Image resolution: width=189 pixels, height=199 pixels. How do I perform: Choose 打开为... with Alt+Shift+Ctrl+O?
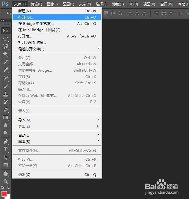click(x=57, y=36)
